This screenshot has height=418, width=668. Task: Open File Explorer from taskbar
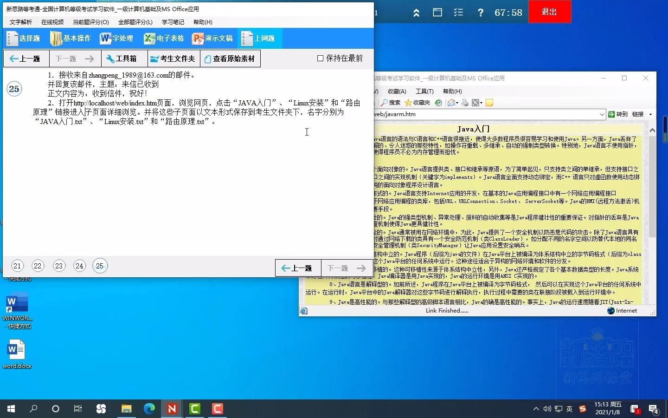[x=126, y=409]
